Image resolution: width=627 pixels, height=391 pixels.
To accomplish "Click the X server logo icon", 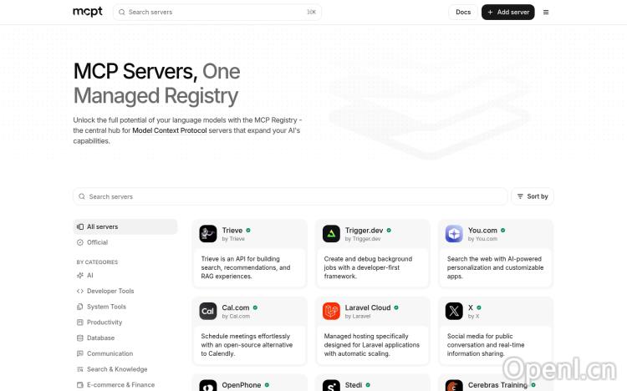I will pos(454,312).
